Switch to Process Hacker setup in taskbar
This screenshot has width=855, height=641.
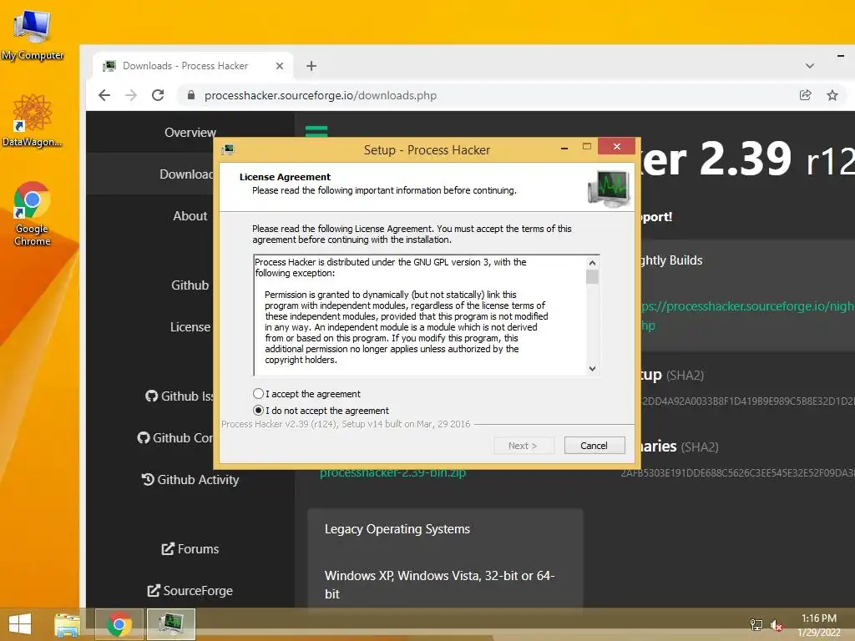(x=171, y=624)
